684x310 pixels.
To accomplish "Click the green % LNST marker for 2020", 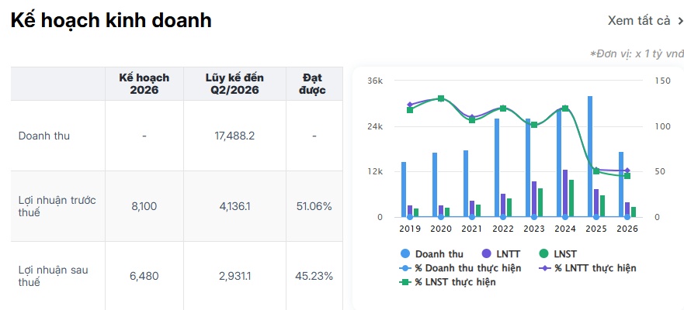I will [441, 98].
